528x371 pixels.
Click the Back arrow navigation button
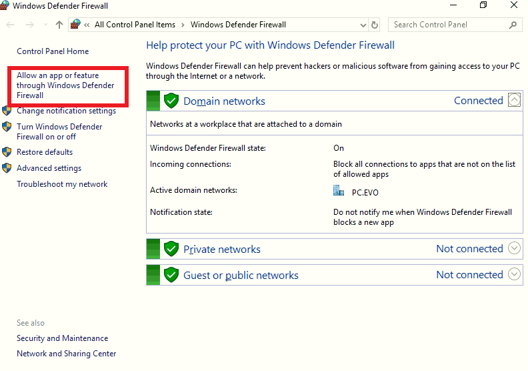tap(11, 25)
